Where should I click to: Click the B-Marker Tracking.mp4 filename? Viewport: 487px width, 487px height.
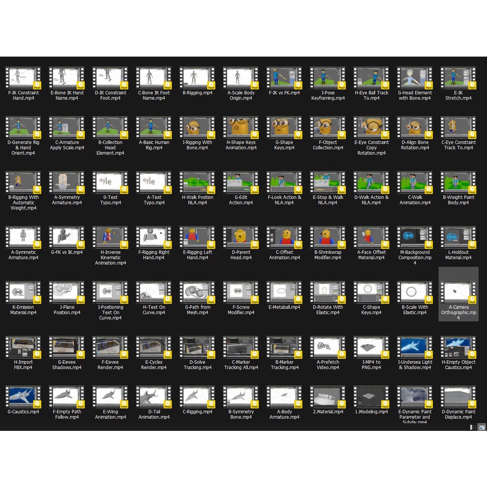(284, 365)
